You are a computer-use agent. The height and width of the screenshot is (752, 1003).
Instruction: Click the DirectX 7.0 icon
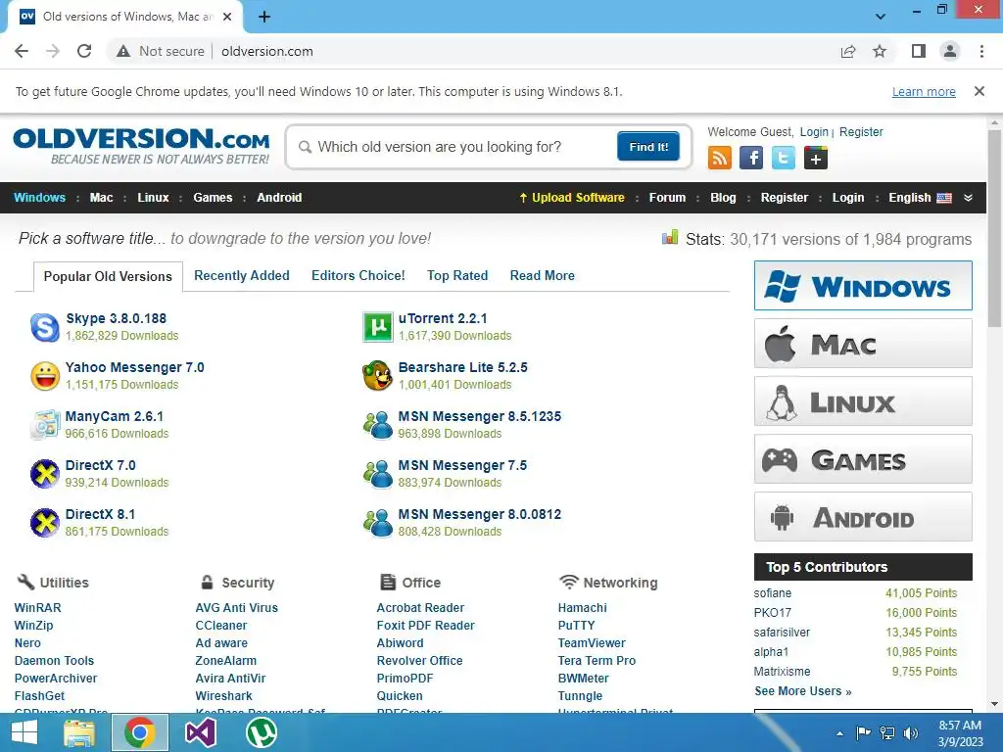pyautogui.click(x=45, y=474)
